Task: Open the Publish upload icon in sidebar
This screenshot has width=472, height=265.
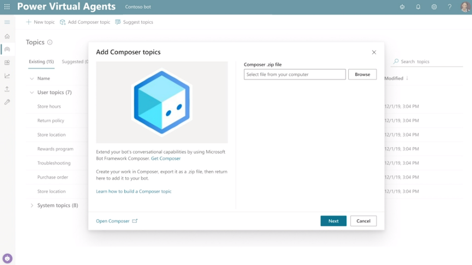Action: coord(7,89)
